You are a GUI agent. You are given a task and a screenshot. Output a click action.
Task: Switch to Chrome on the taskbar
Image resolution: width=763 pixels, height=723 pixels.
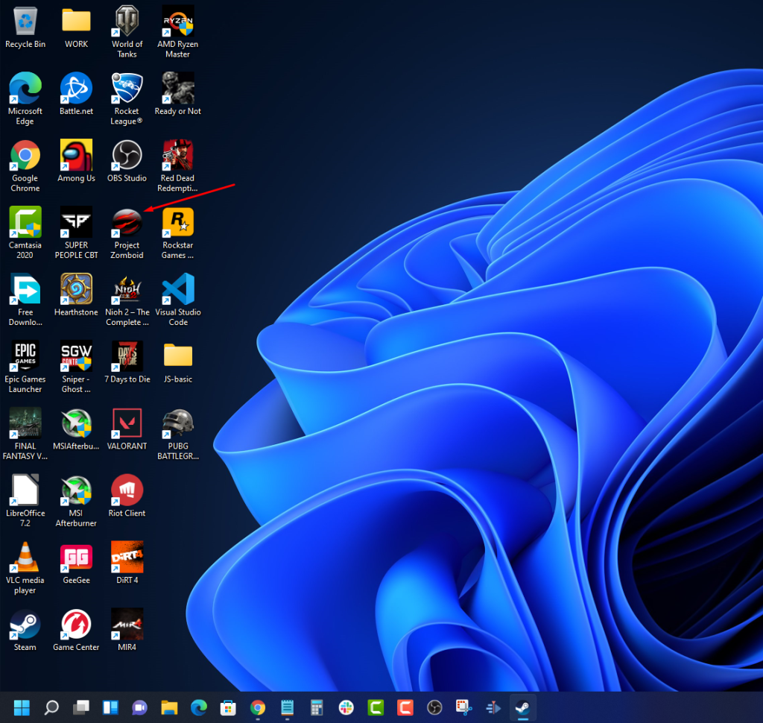point(258,707)
